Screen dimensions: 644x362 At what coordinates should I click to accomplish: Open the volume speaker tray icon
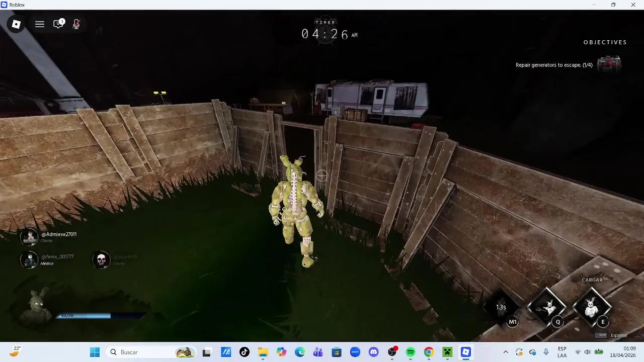coord(587,352)
